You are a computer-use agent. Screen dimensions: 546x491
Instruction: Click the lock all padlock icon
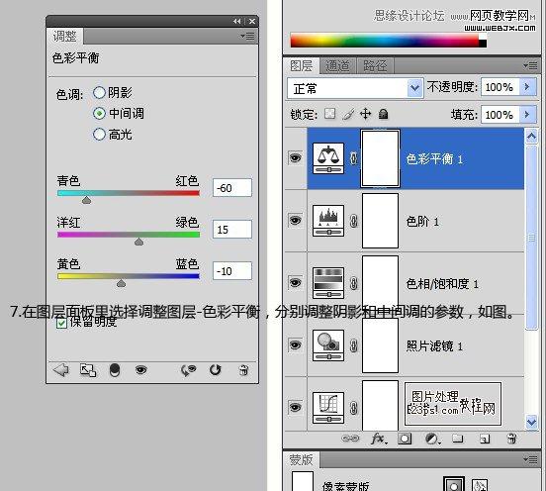[383, 114]
